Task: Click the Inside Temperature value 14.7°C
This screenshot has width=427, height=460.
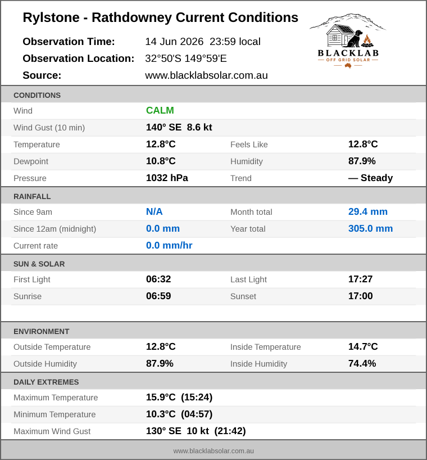Action: coord(363,346)
